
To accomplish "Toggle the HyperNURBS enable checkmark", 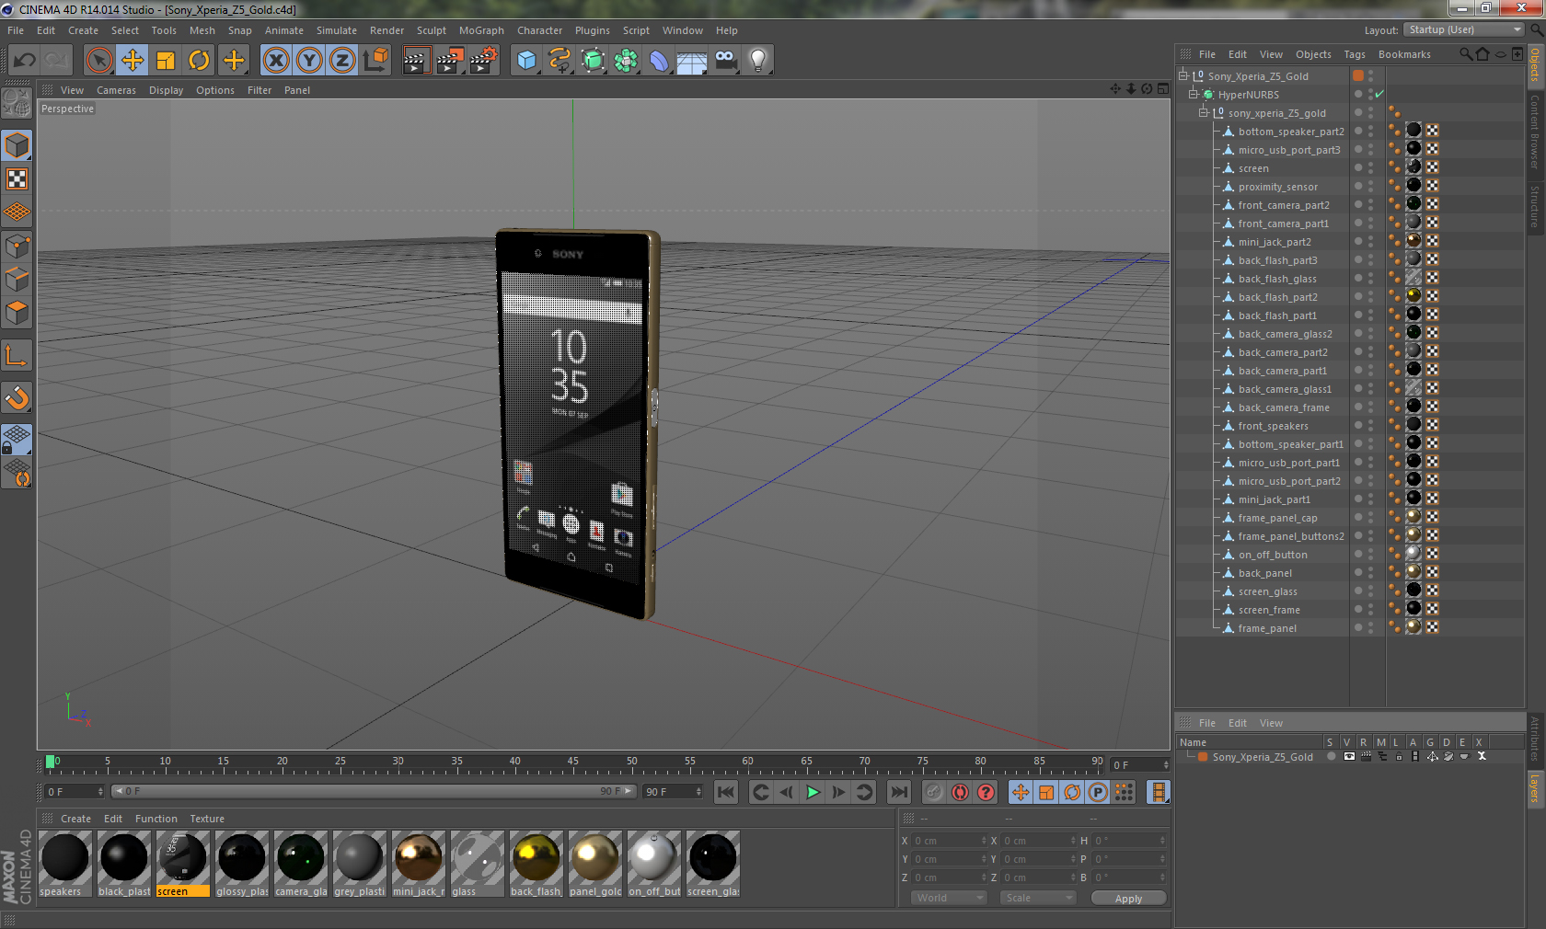I will 1379,94.
